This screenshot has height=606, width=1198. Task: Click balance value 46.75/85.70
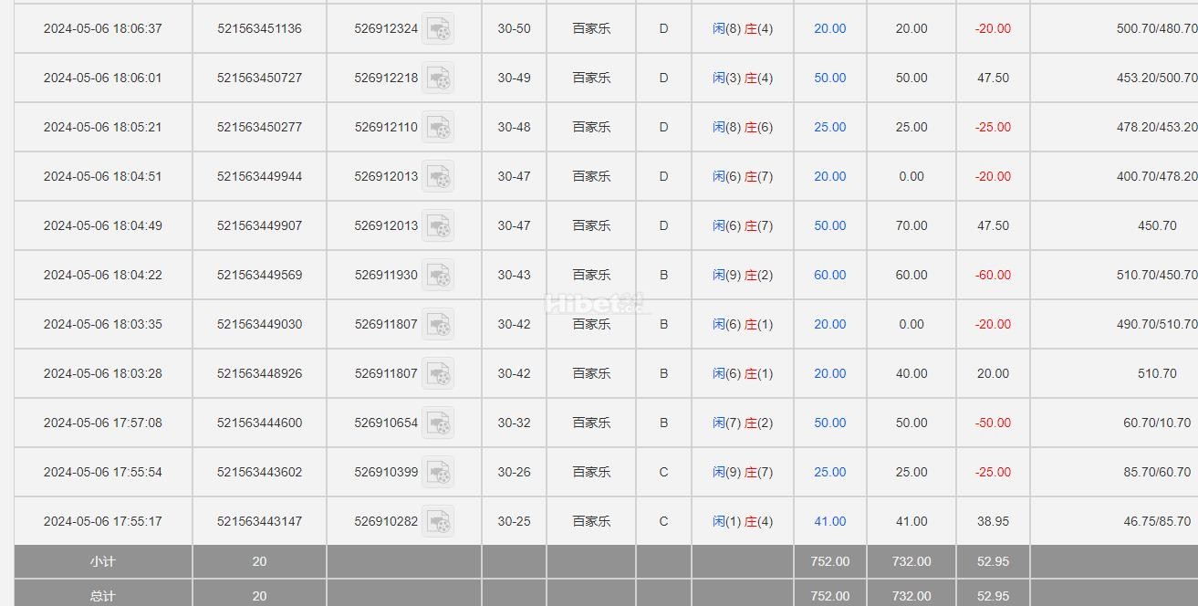[x=1157, y=521]
